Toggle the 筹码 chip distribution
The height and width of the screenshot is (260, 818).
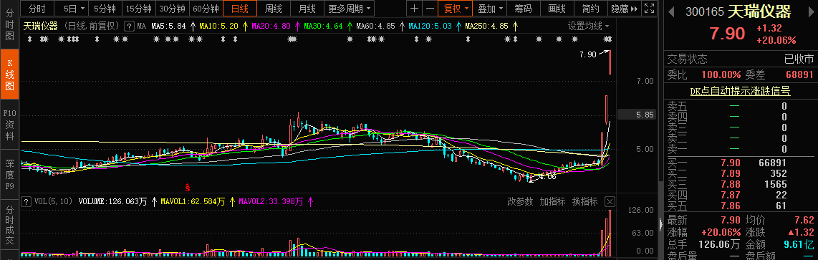[524, 9]
